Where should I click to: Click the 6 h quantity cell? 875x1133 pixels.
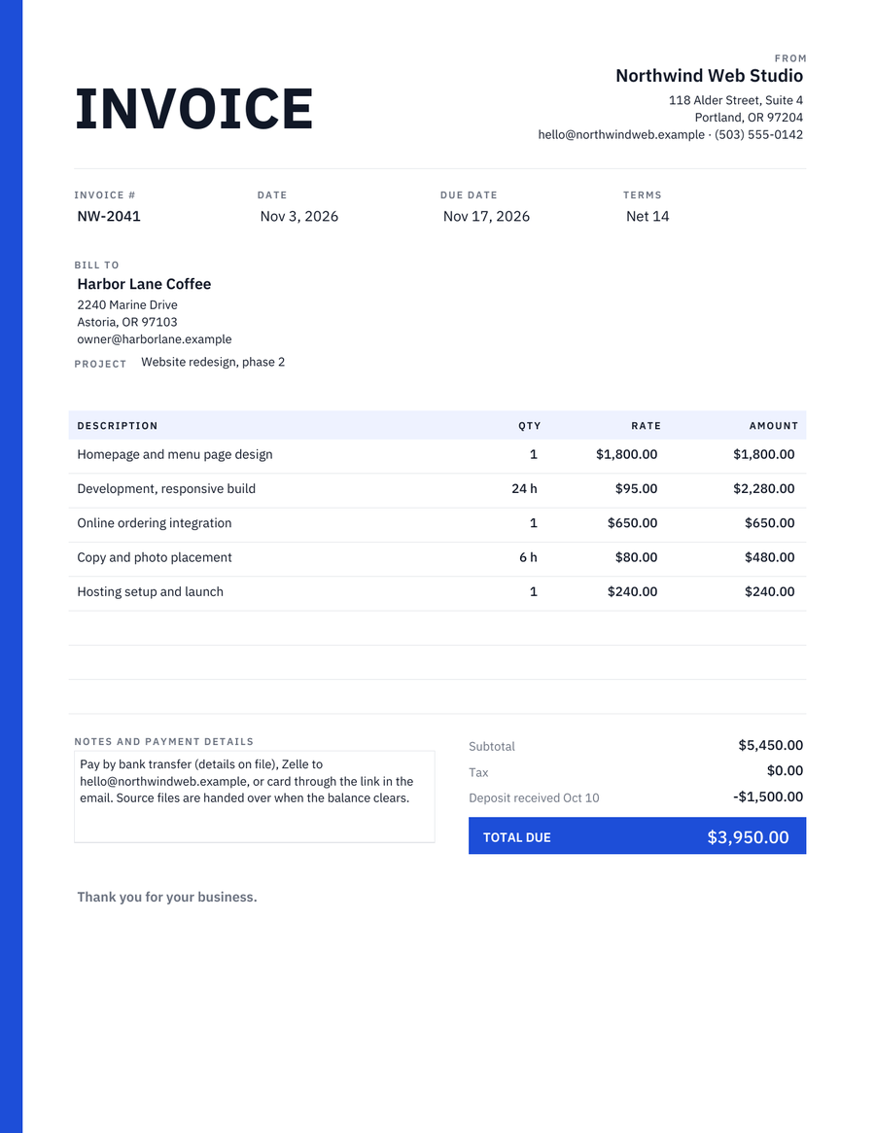click(x=528, y=557)
